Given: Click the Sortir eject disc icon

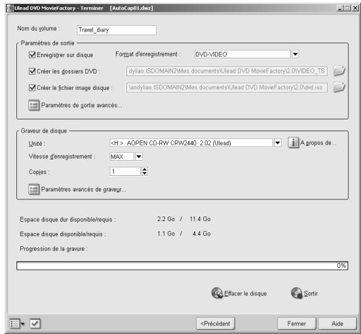Looking at the screenshot, I should (297, 293).
